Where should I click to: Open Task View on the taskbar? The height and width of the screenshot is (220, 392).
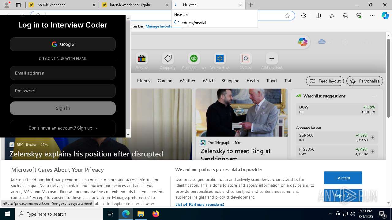tap(110, 214)
